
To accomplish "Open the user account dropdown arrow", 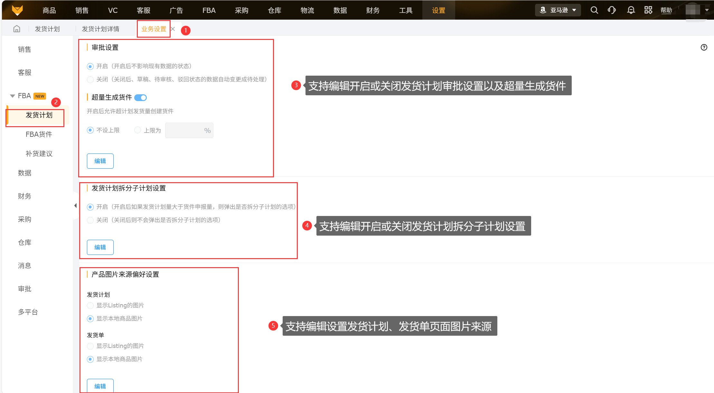I will pos(707,10).
